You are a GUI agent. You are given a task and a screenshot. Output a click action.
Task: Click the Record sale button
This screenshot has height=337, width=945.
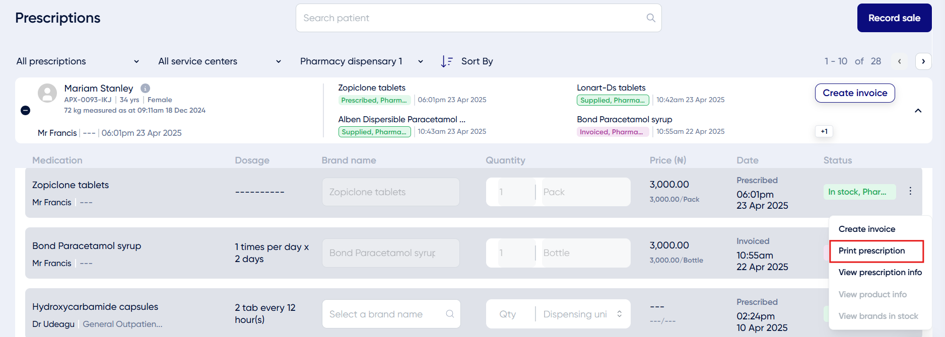(894, 18)
